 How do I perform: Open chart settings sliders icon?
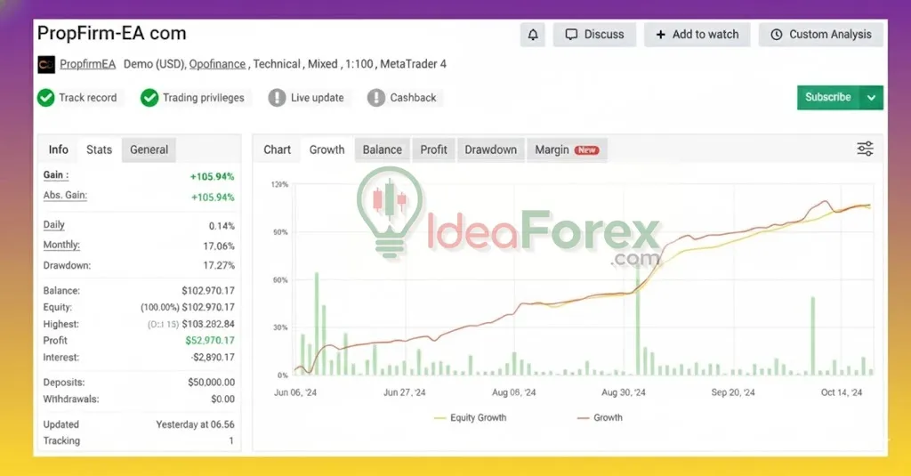point(865,149)
